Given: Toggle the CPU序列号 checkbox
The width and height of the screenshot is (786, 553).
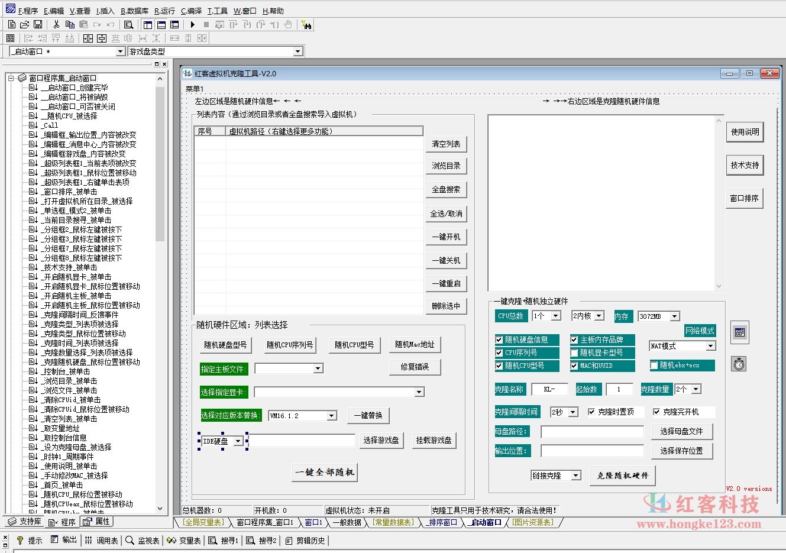Looking at the screenshot, I should tap(499, 353).
